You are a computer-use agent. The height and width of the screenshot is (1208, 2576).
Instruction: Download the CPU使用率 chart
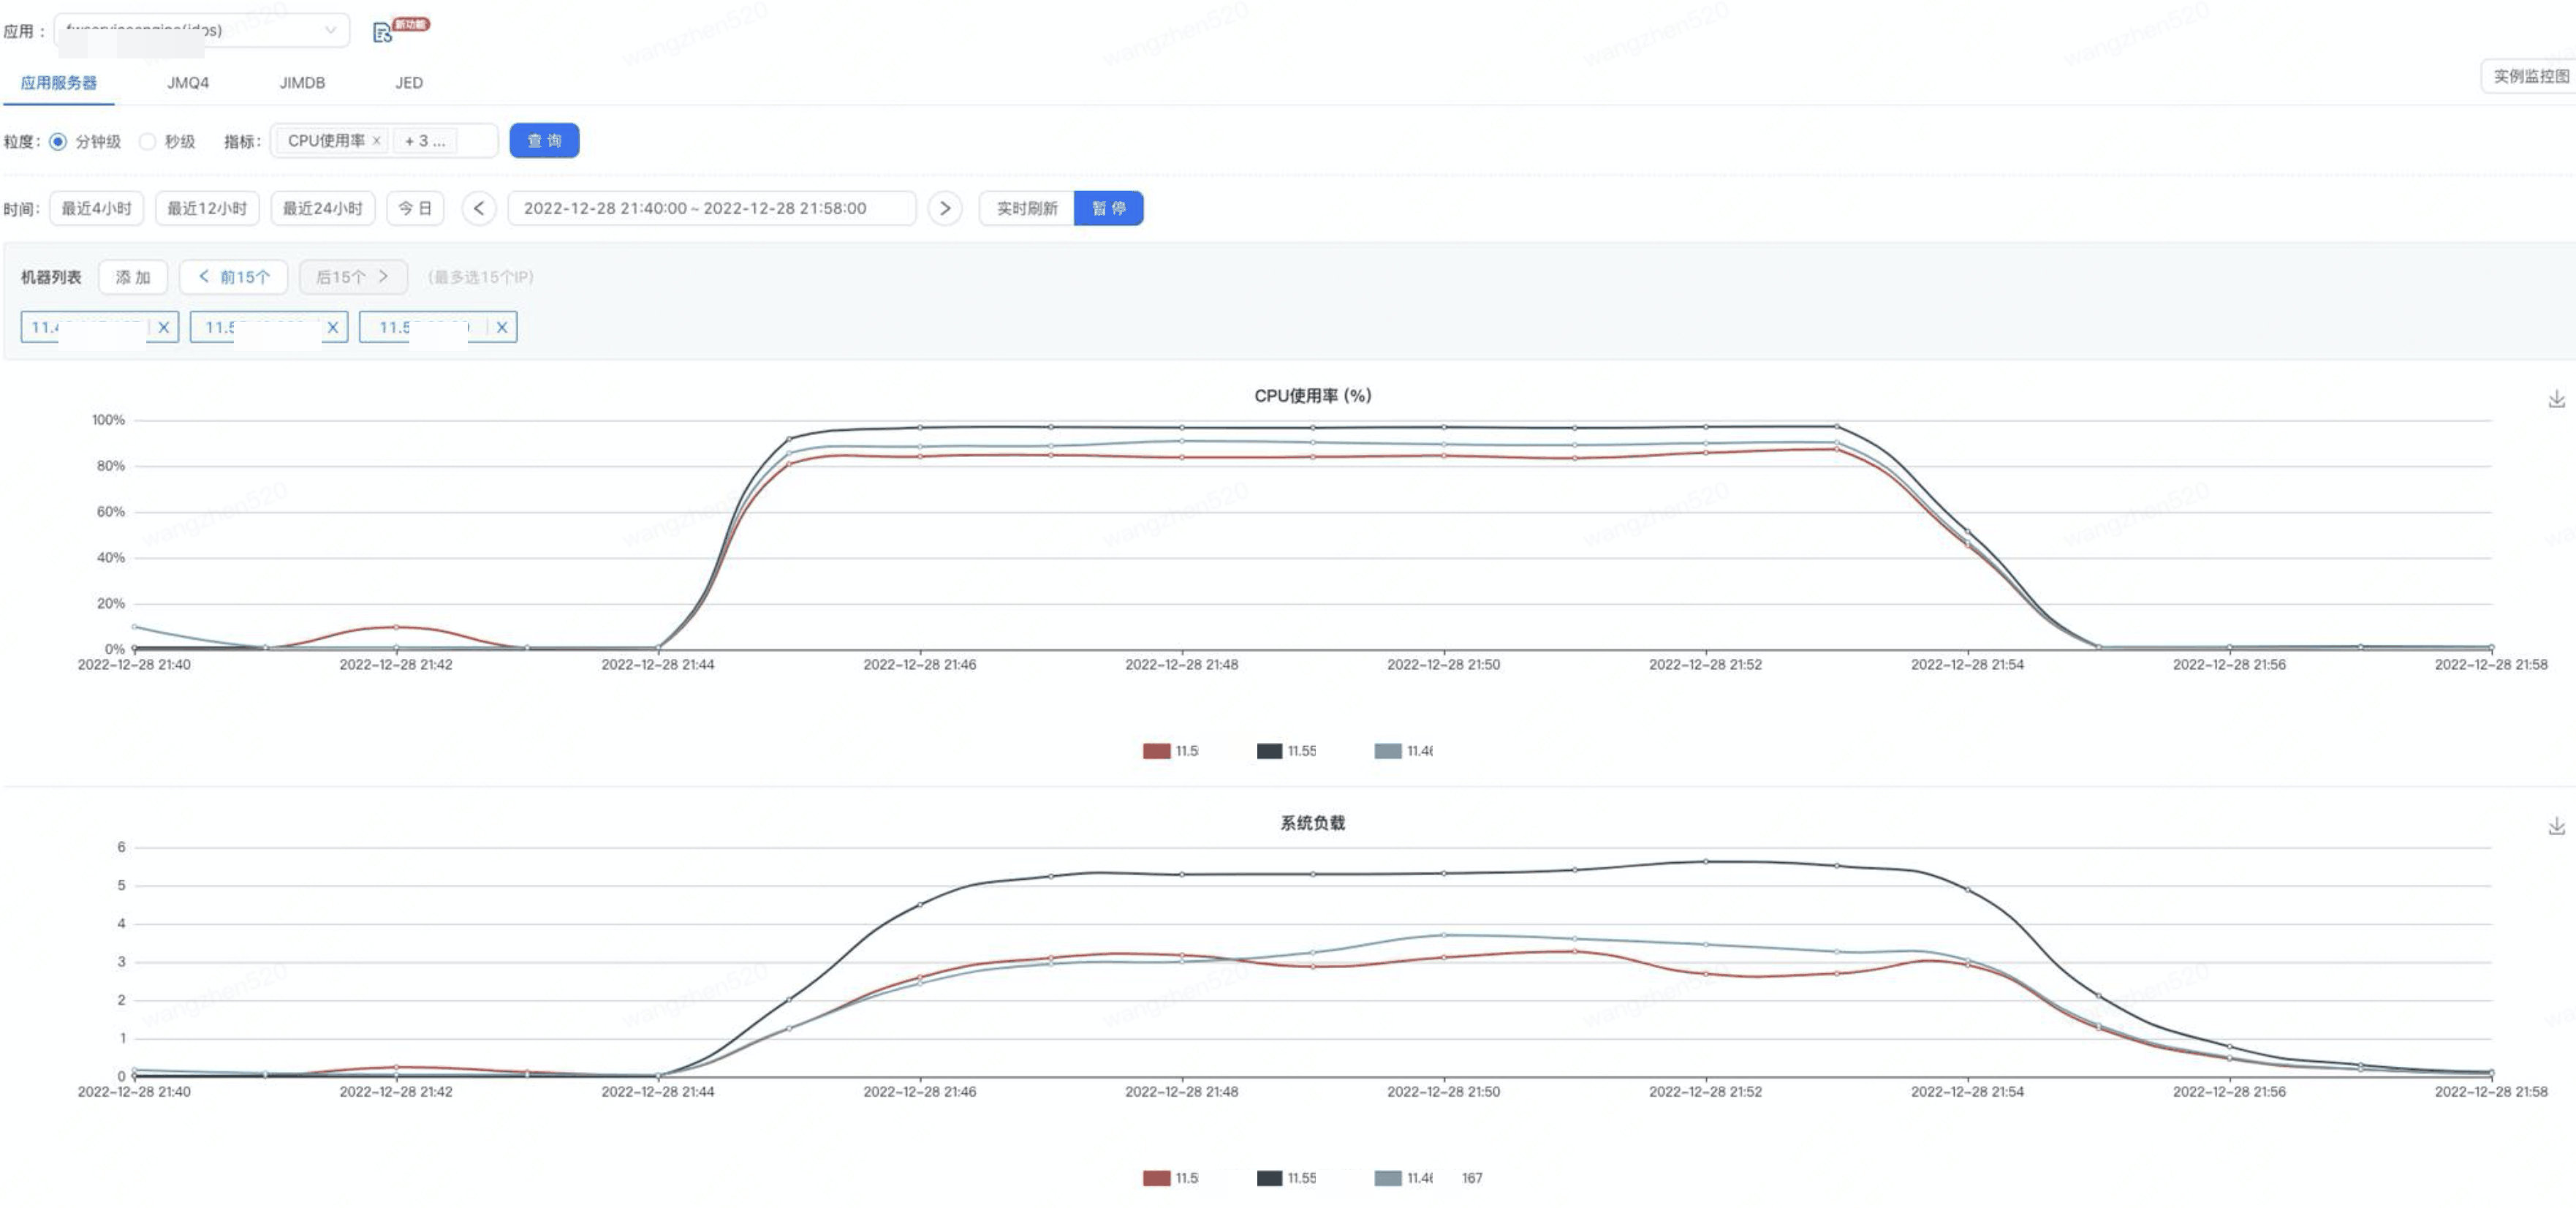click(2556, 399)
